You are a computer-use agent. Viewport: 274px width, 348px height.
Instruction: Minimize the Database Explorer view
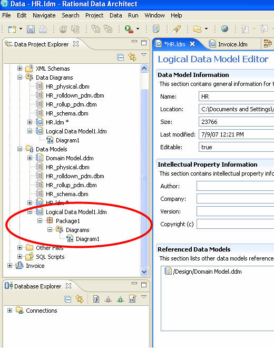(x=134, y=283)
